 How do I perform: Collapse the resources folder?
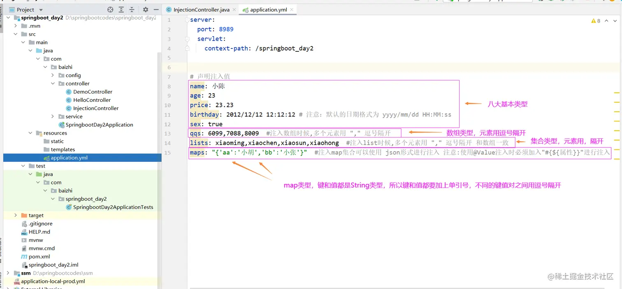pos(30,133)
